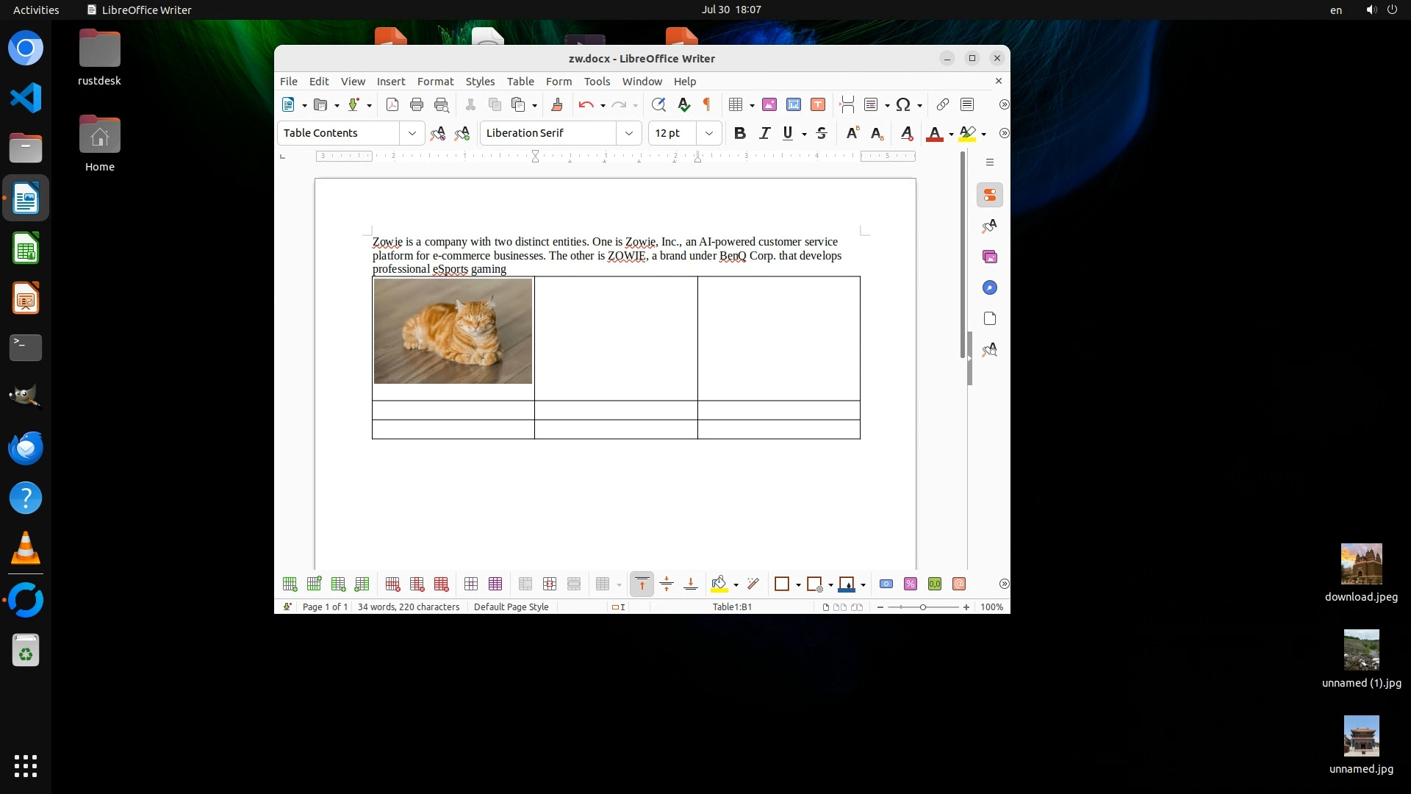This screenshot has height=794, width=1411.
Task: Toggle Italic formatting
Action: [764, 133]
